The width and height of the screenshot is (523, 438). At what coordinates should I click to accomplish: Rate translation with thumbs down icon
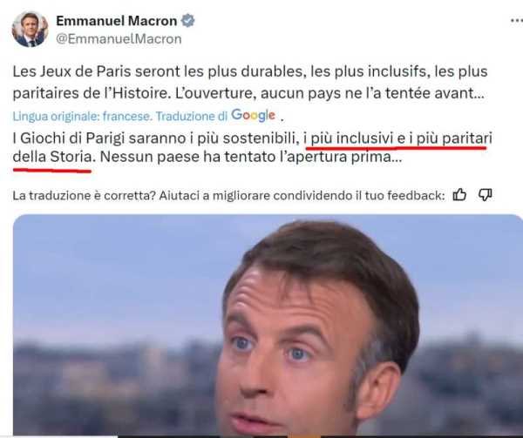click(x=485, y=194)
